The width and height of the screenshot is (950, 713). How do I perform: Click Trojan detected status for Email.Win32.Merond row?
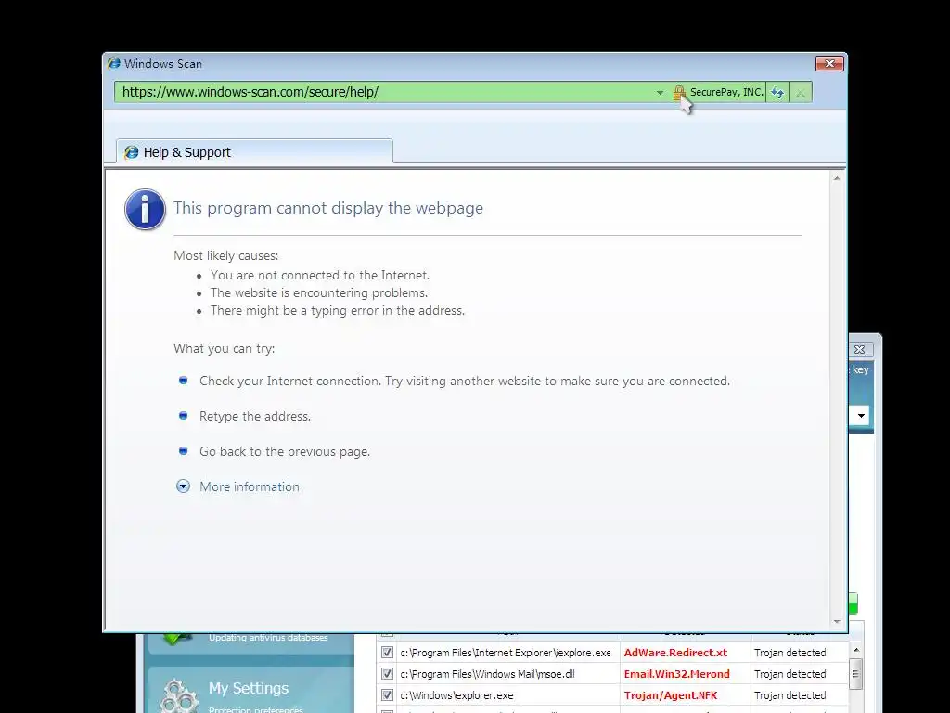point(790,674)
